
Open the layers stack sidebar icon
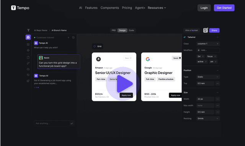click(28, 44)
